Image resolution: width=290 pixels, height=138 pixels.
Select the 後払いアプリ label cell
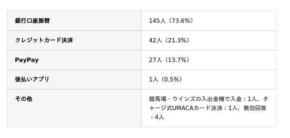point(74,80)
